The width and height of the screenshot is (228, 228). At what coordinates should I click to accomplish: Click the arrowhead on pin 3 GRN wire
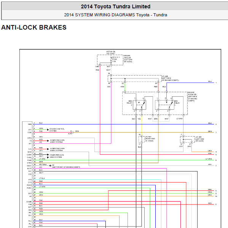click(x=48, y=130)
